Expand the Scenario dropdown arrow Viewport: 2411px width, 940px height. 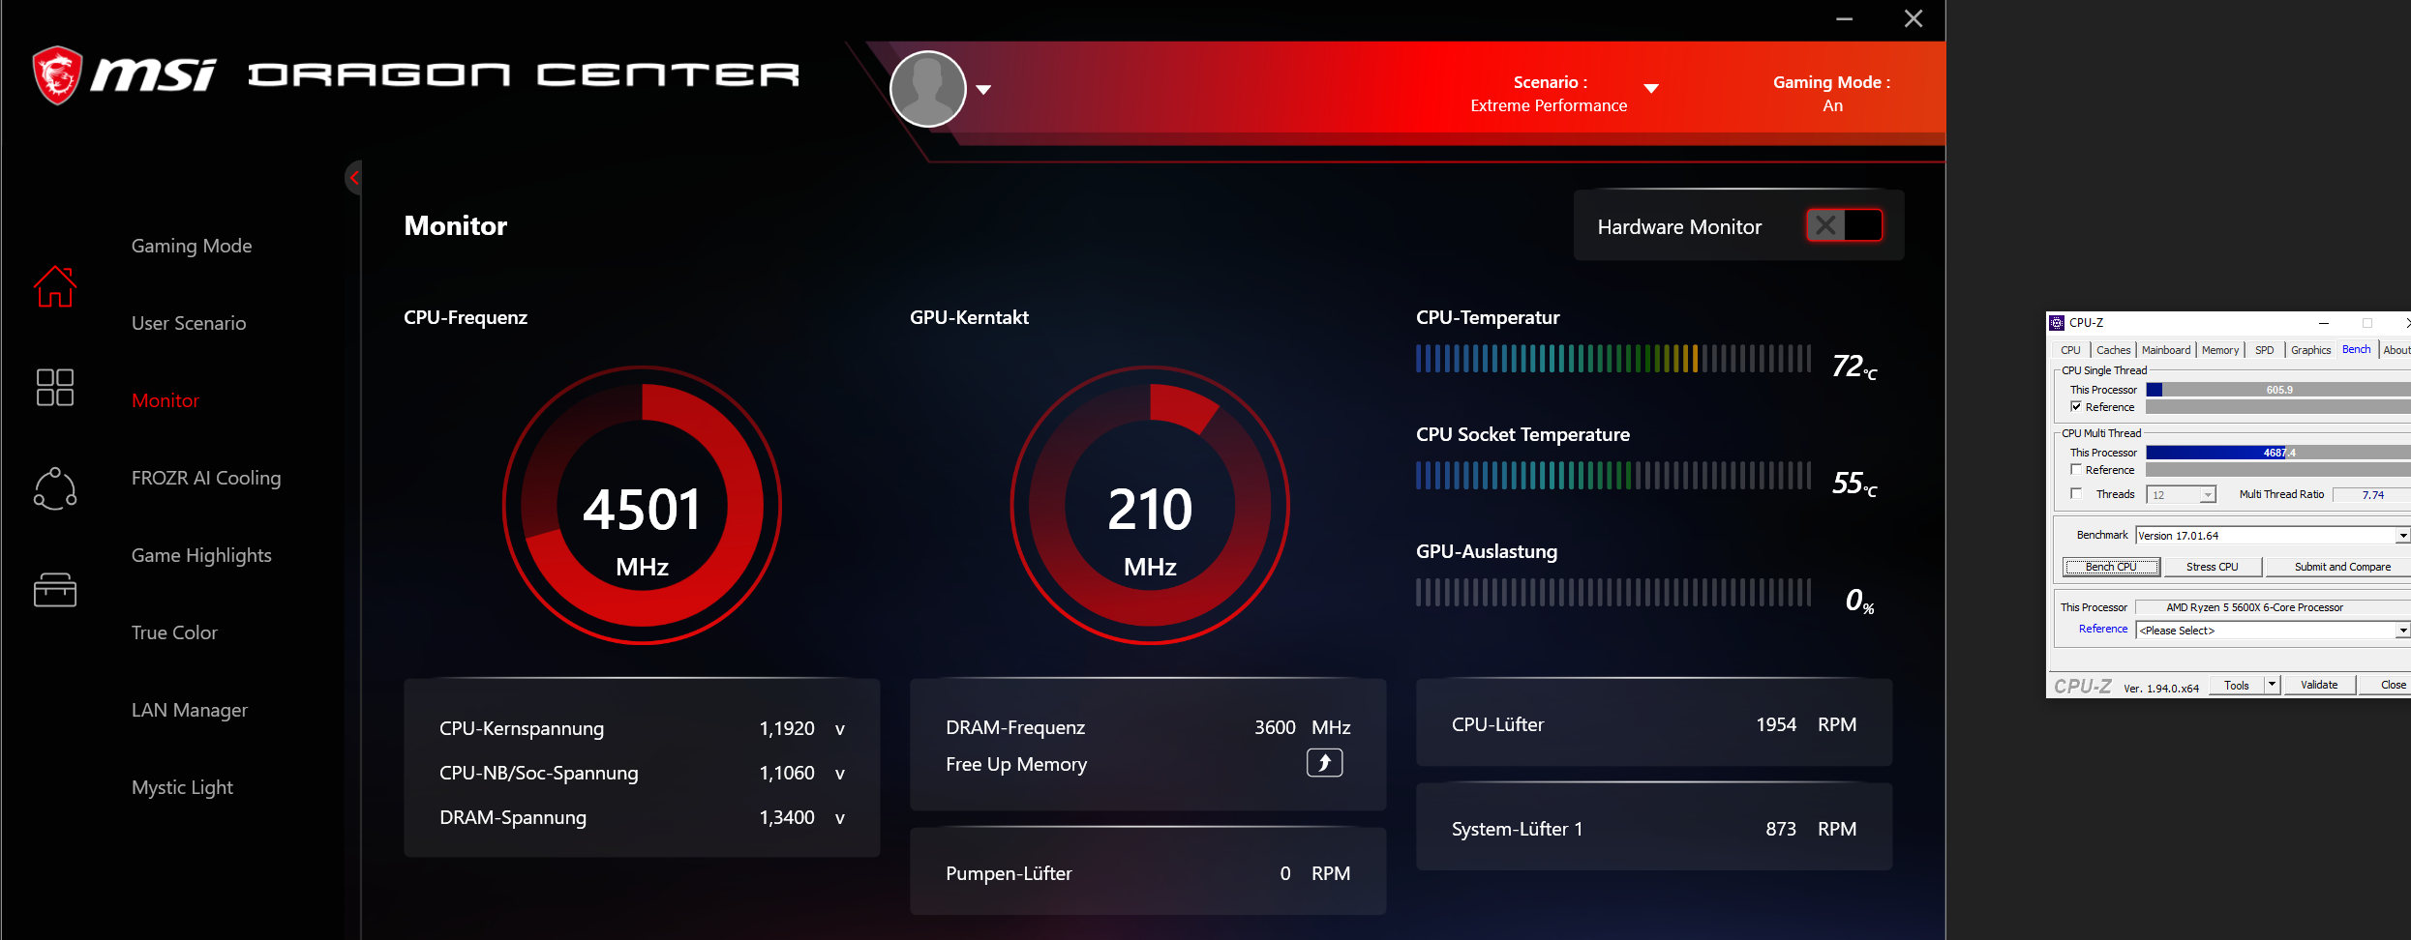coord(1651,88)
